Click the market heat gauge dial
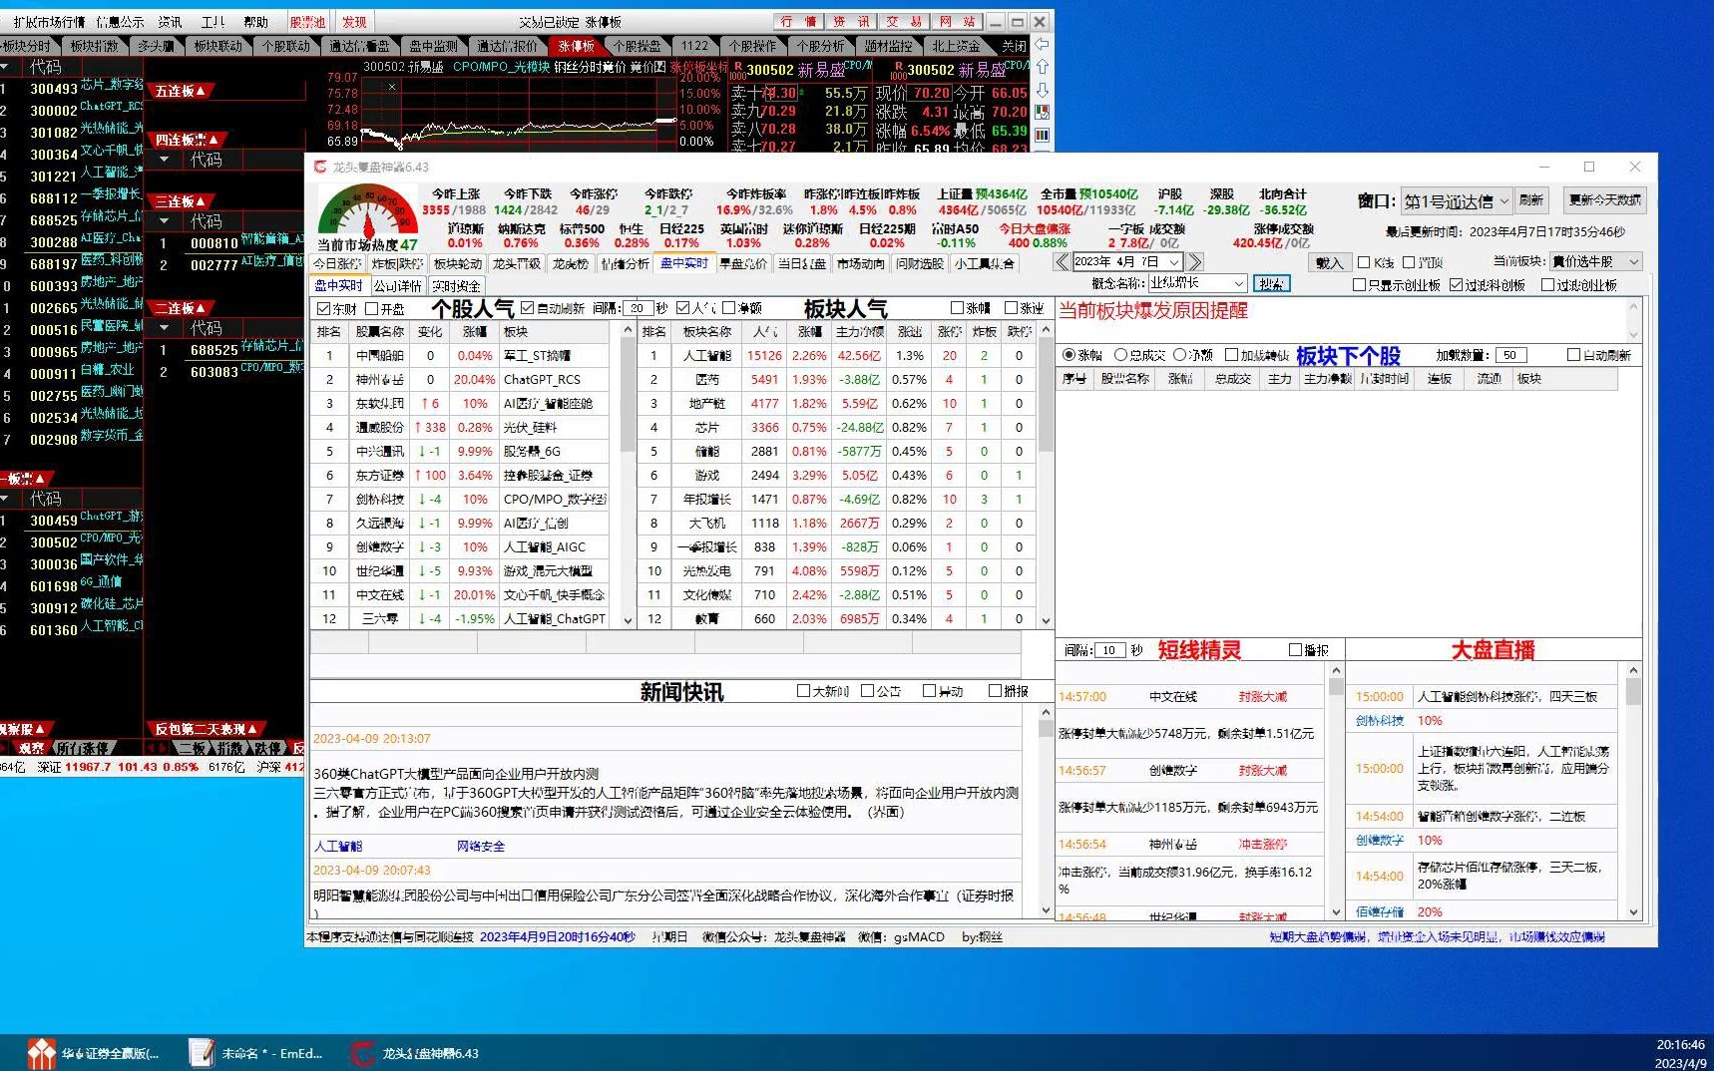1714x1071 pixels. 368,211
